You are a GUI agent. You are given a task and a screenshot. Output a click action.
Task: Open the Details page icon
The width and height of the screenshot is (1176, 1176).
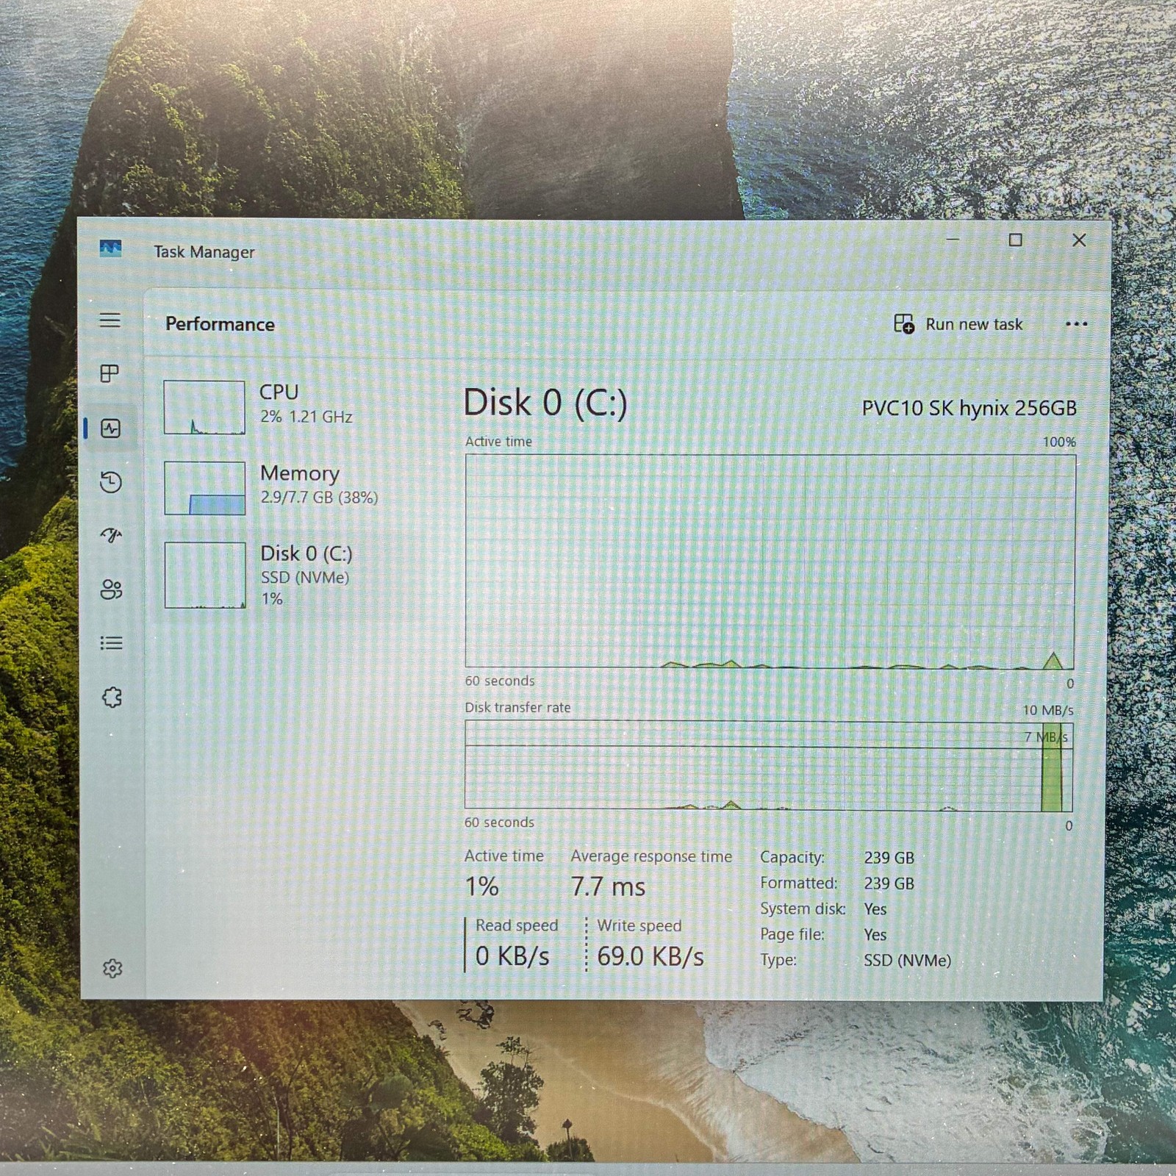pos(111,644)
